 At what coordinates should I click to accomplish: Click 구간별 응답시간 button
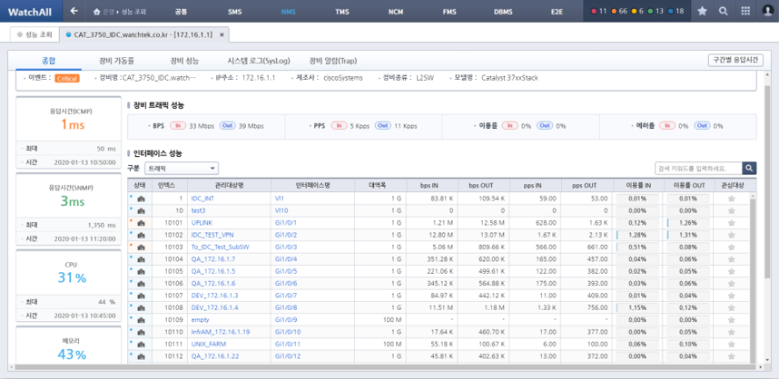tap(735, 60)
